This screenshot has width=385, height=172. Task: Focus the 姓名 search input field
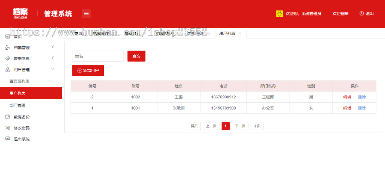[x=98, y=56]
